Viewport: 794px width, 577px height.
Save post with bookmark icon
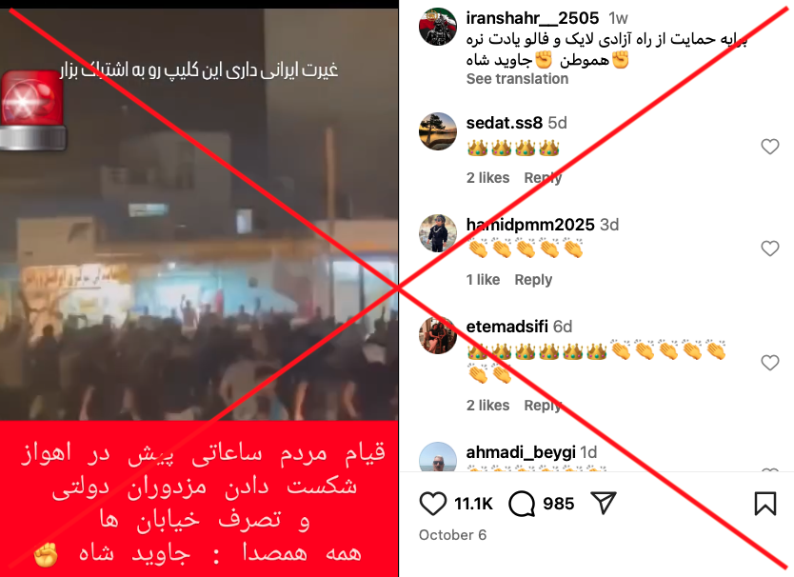[x=765, y=504]
